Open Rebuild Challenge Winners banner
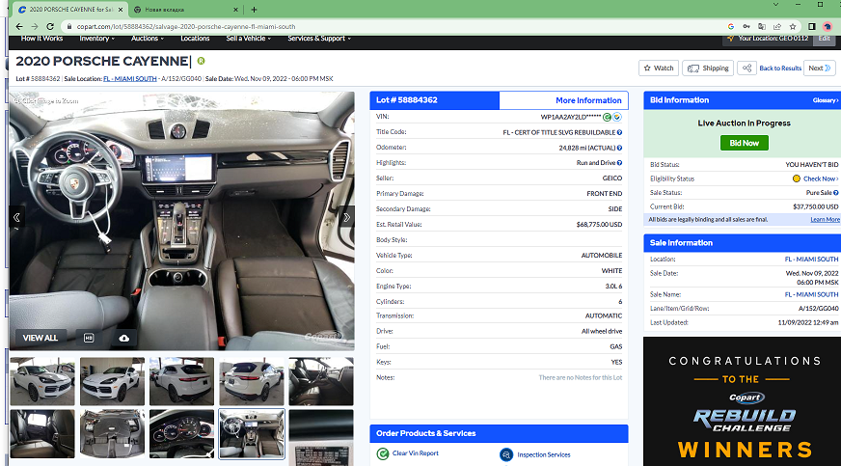Screen dimensions: 841x466 [742, 401]
